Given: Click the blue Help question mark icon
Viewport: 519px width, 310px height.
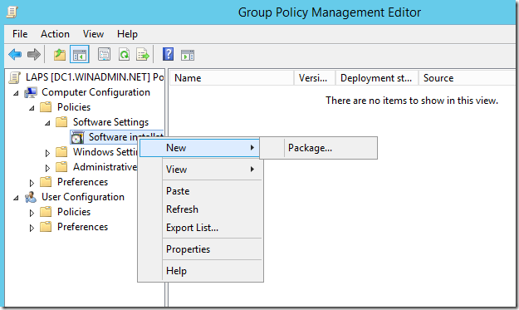Looking at the screenshot, I should pyautogui.click(x=168, y=54).
